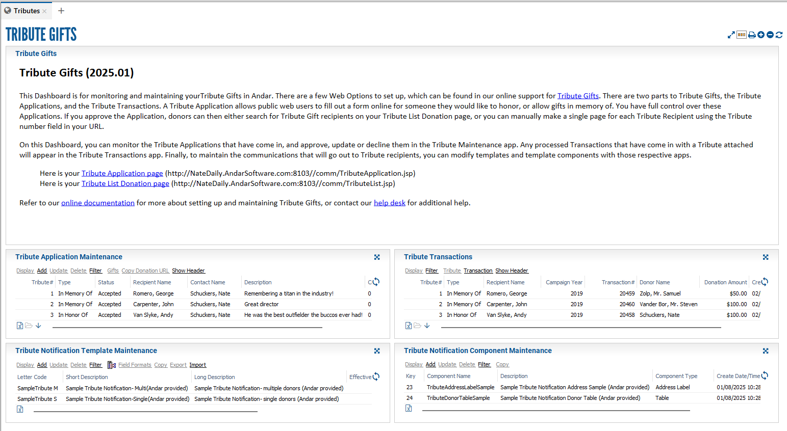This screenshot has height=431, width=787.
Task: Open the help desk link
Action: [390, 203]
